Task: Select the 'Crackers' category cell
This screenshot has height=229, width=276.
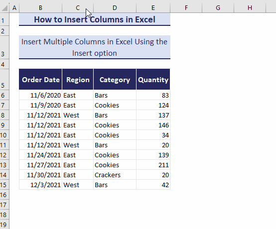Action: click(x=115, y=175)
